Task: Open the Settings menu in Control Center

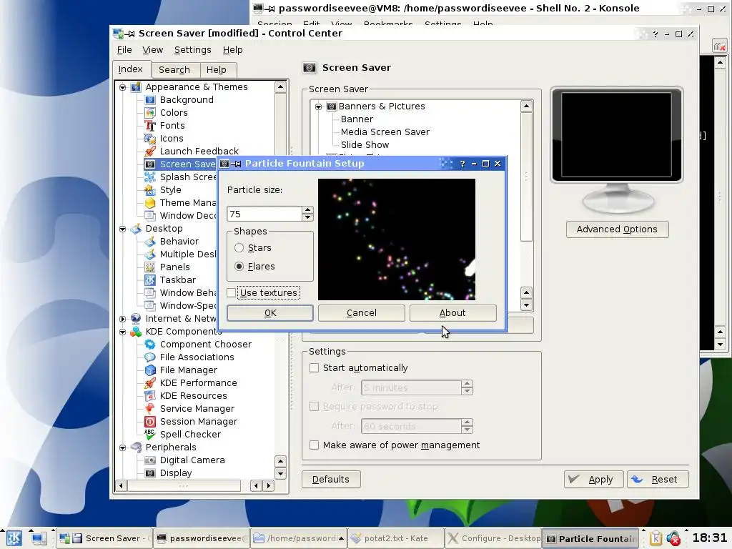Action: click(192, 50)
